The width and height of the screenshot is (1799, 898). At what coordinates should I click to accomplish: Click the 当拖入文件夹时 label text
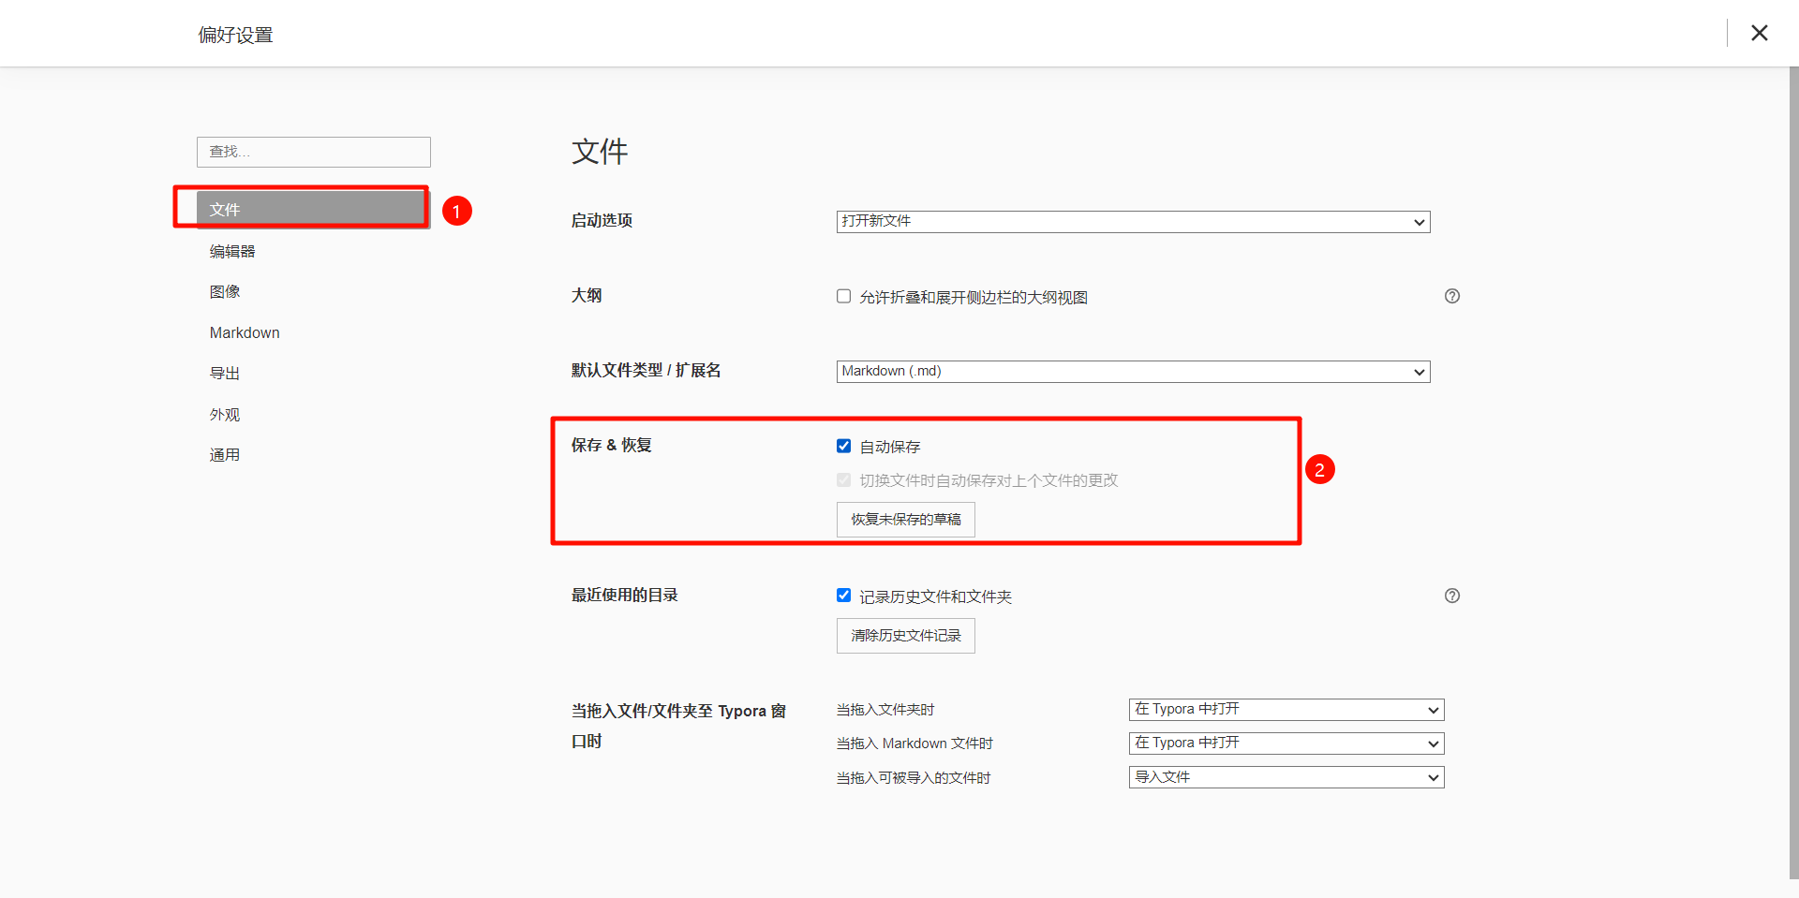[x=885, y=710]
